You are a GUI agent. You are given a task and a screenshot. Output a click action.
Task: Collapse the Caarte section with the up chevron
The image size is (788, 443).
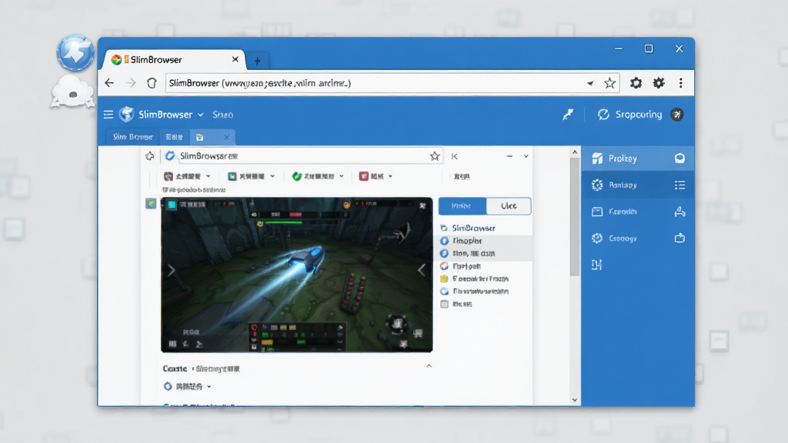pos(429,366)
